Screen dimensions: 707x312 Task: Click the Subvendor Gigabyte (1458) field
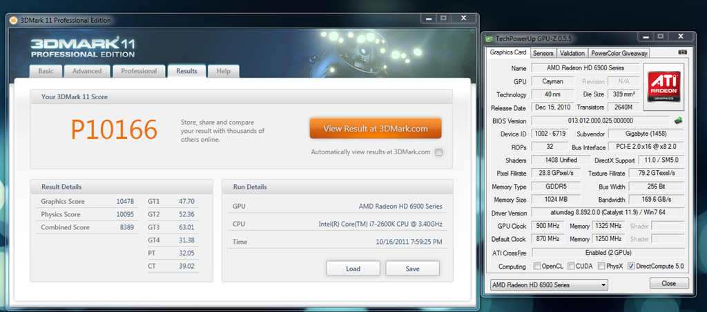(646, 134)
